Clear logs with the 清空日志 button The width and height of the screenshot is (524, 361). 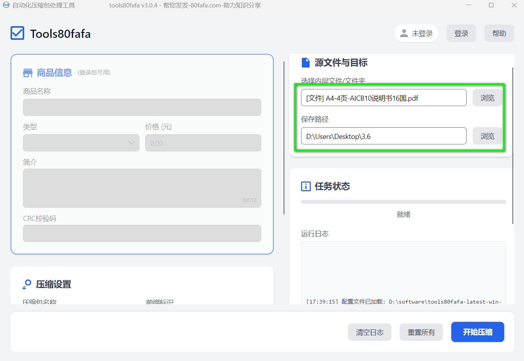pyautogui.click(x=369, y=332)
